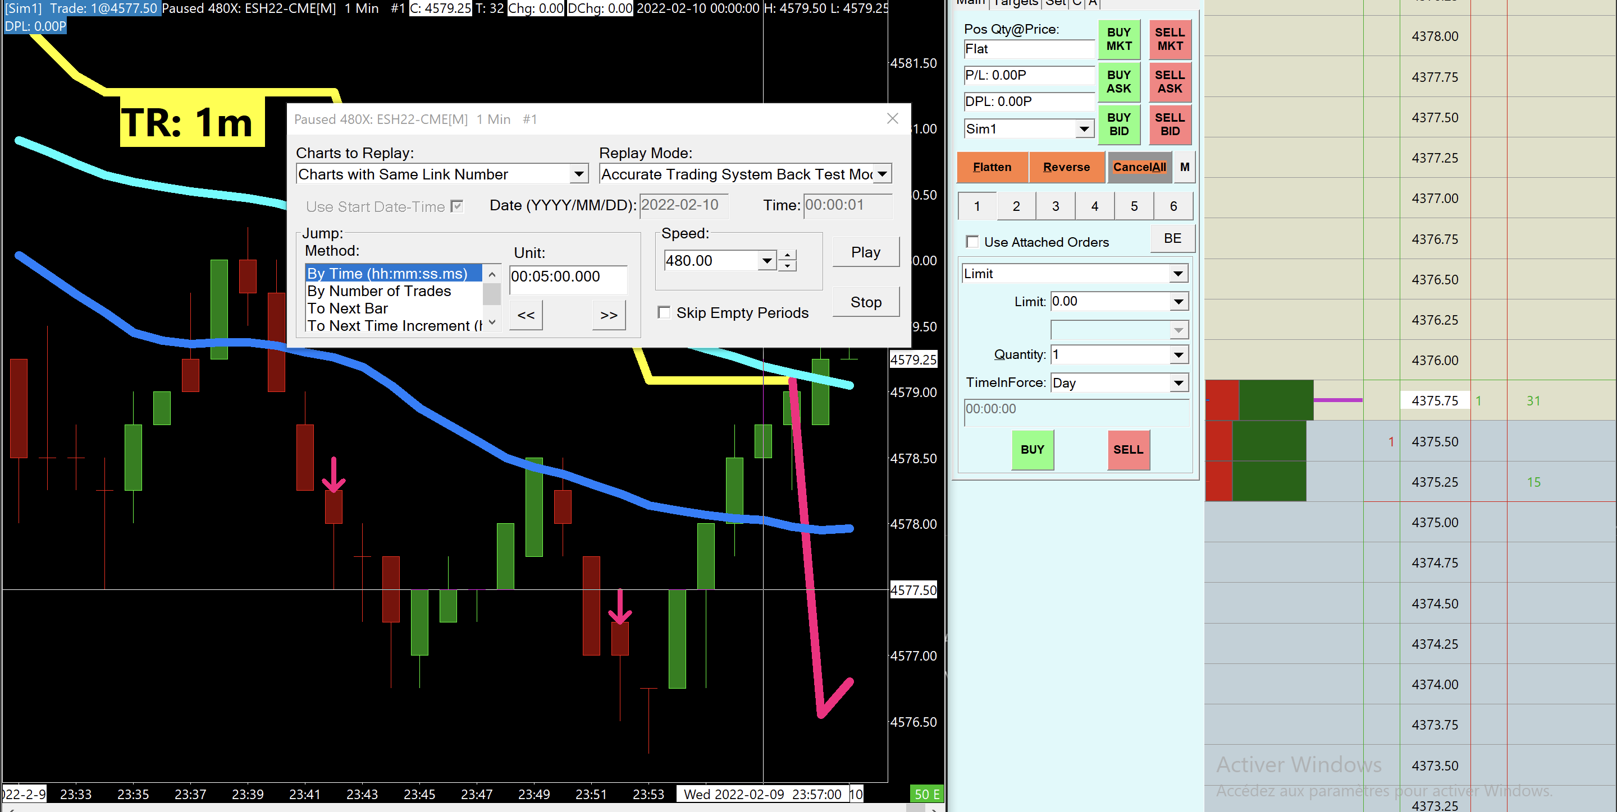Toggle Use Start Date-Time checkbox
Screen dimensions: 1617x812
pyautogui.click(x=457, y=206)
